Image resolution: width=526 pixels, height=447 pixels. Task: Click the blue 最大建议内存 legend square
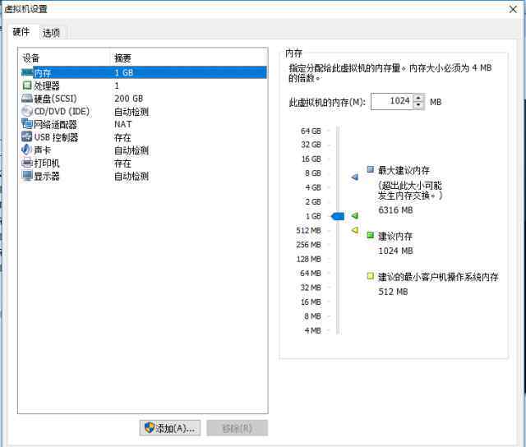[x=371, y=169]
